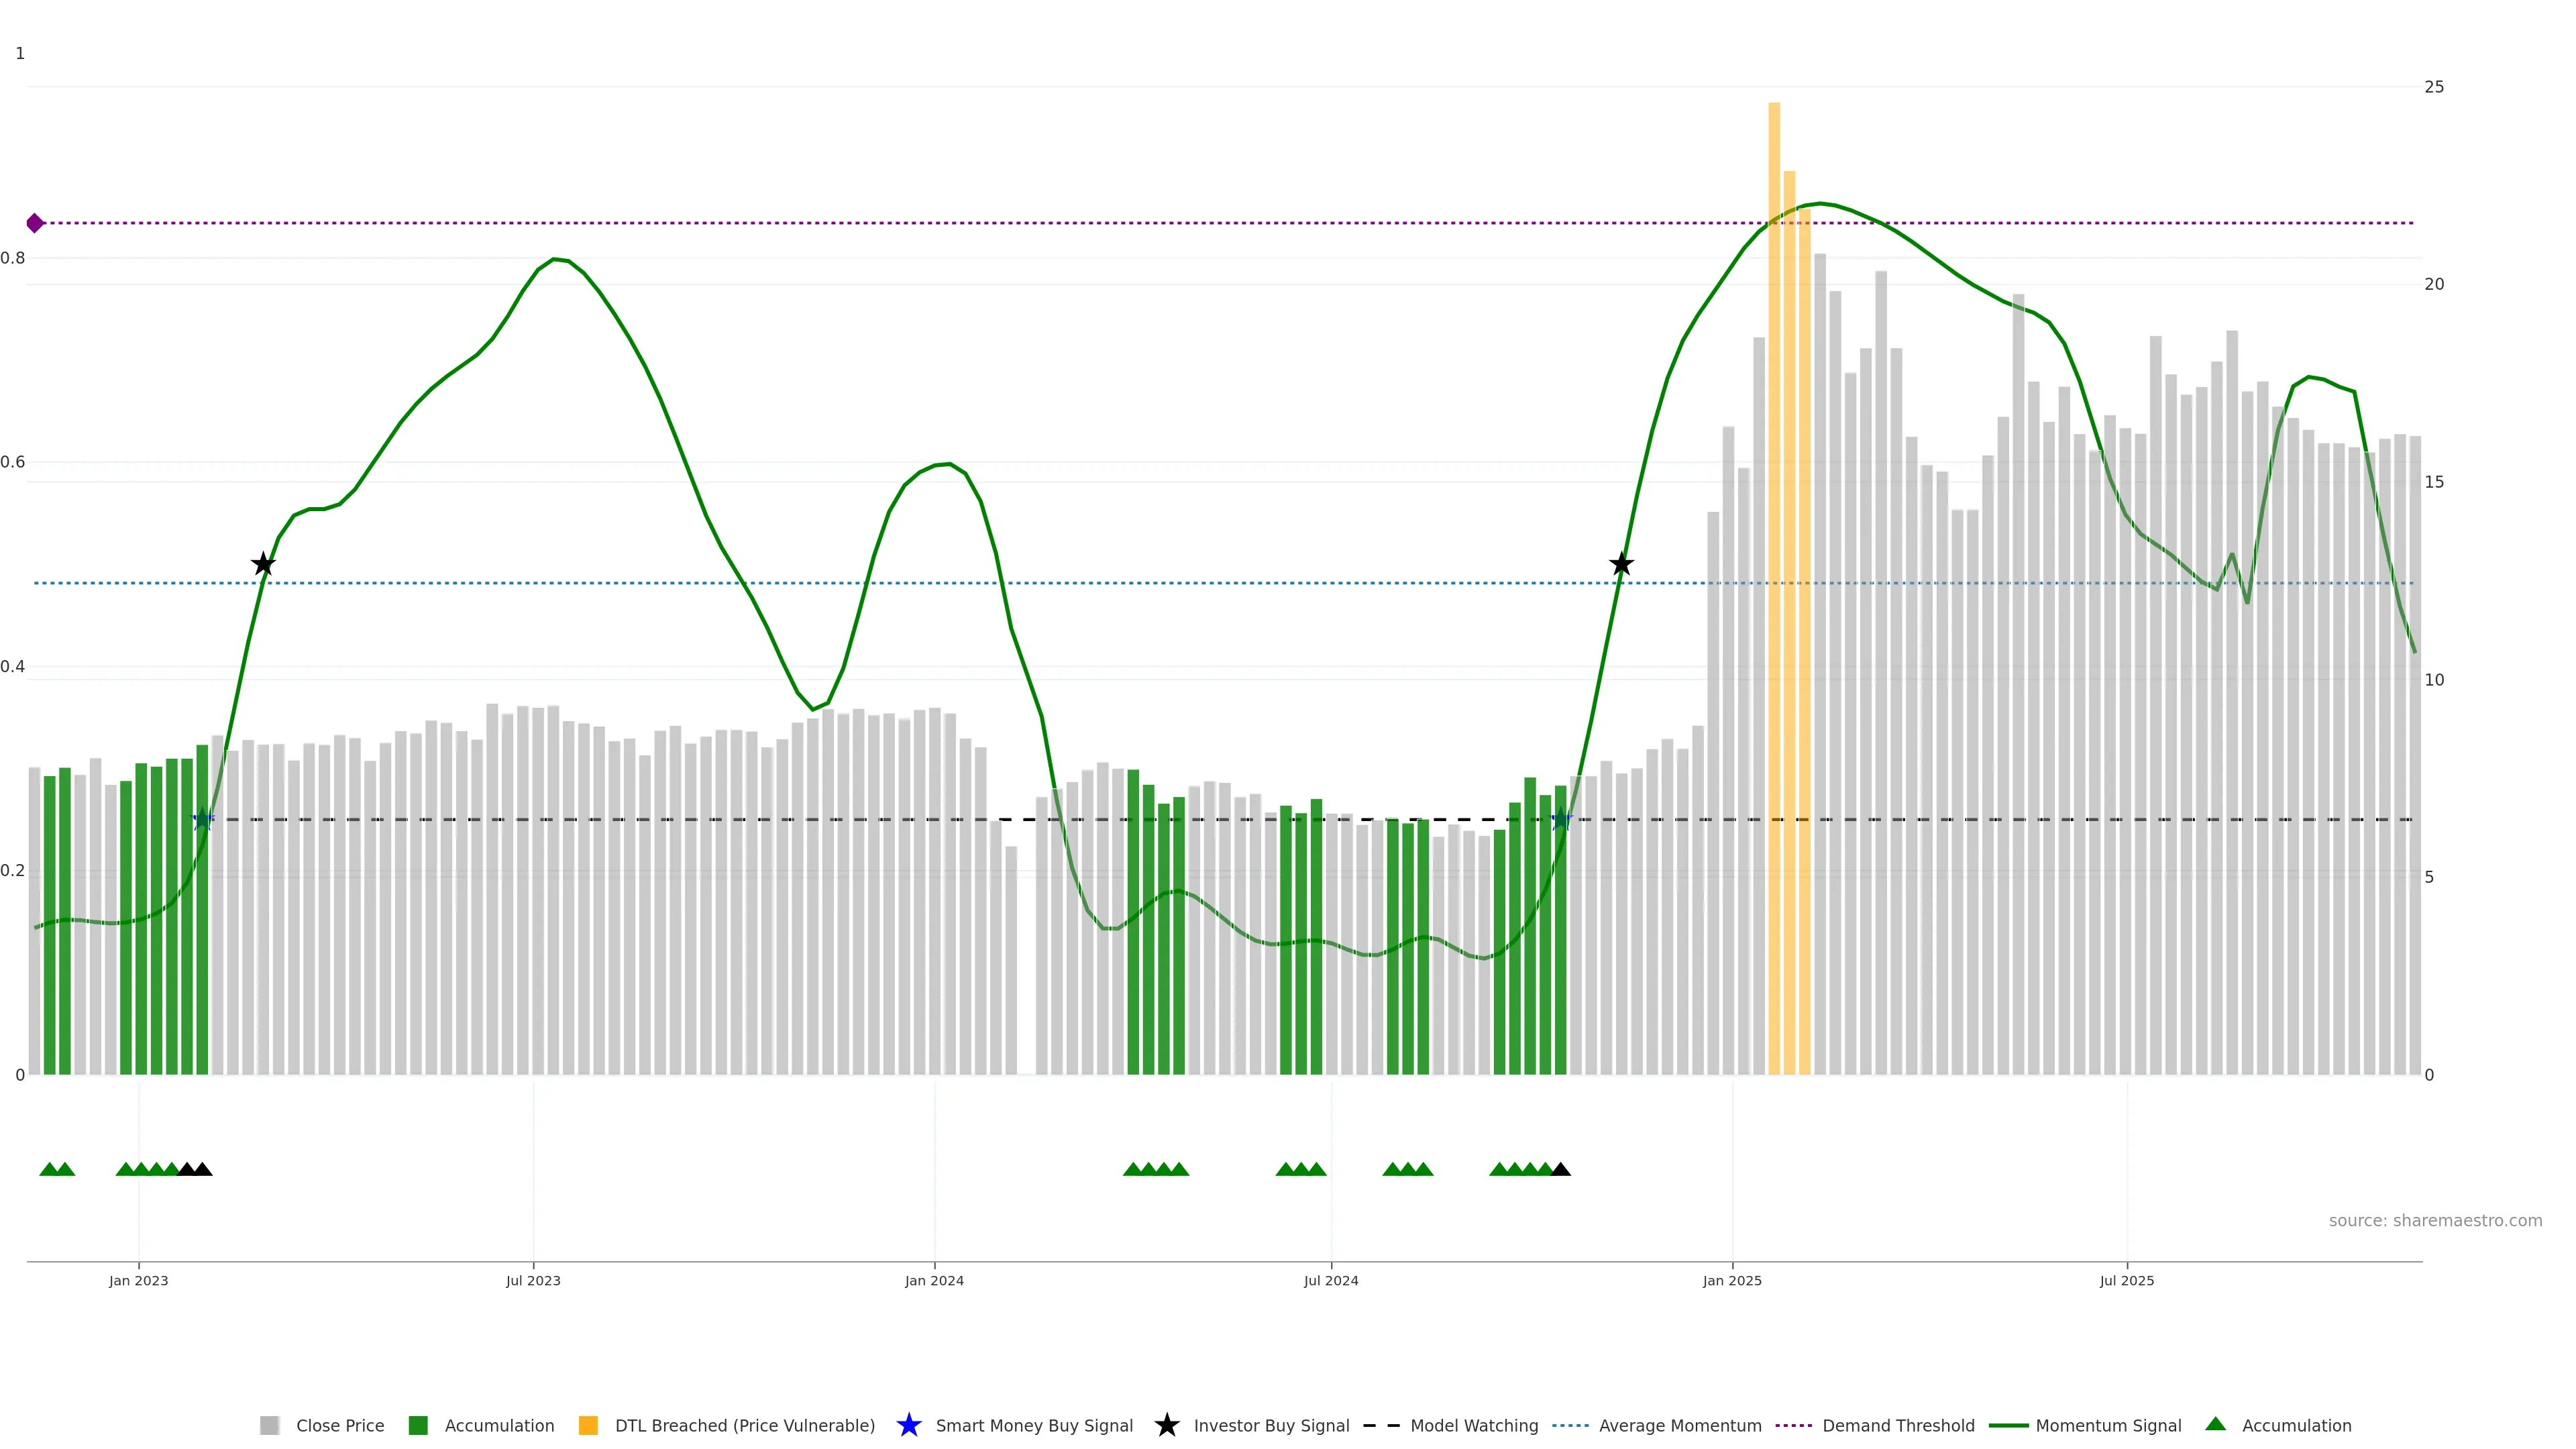Viewport: 2576px width, 1449px height.
Task: Click the second black Investor Buy star
Action: pyautogui.click(x=1621, y=564)
